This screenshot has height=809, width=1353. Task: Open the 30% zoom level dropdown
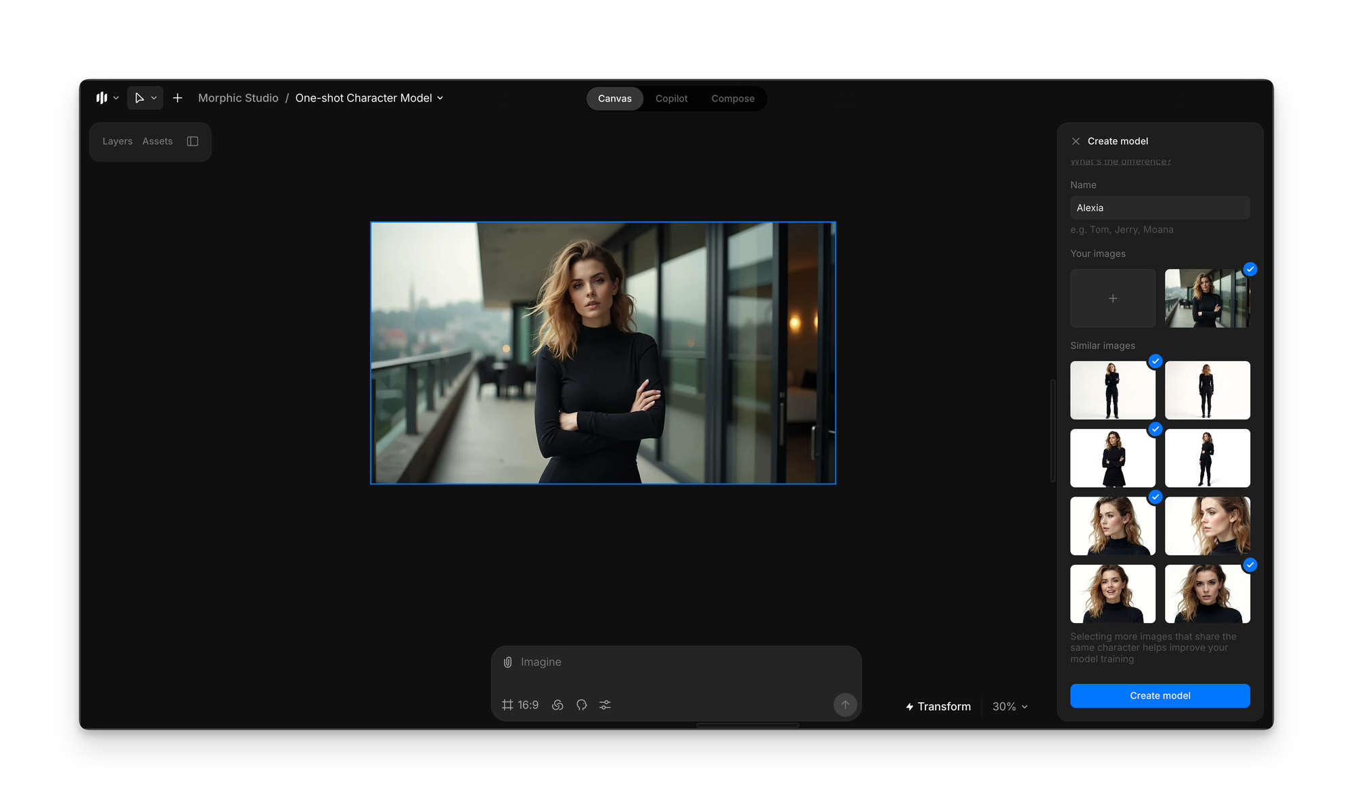click(1009, 706)
